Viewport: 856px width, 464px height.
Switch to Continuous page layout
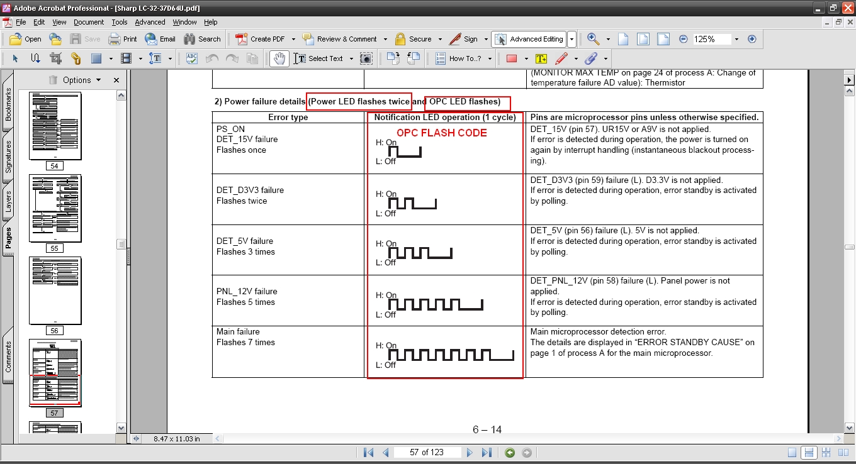point(809,453)
